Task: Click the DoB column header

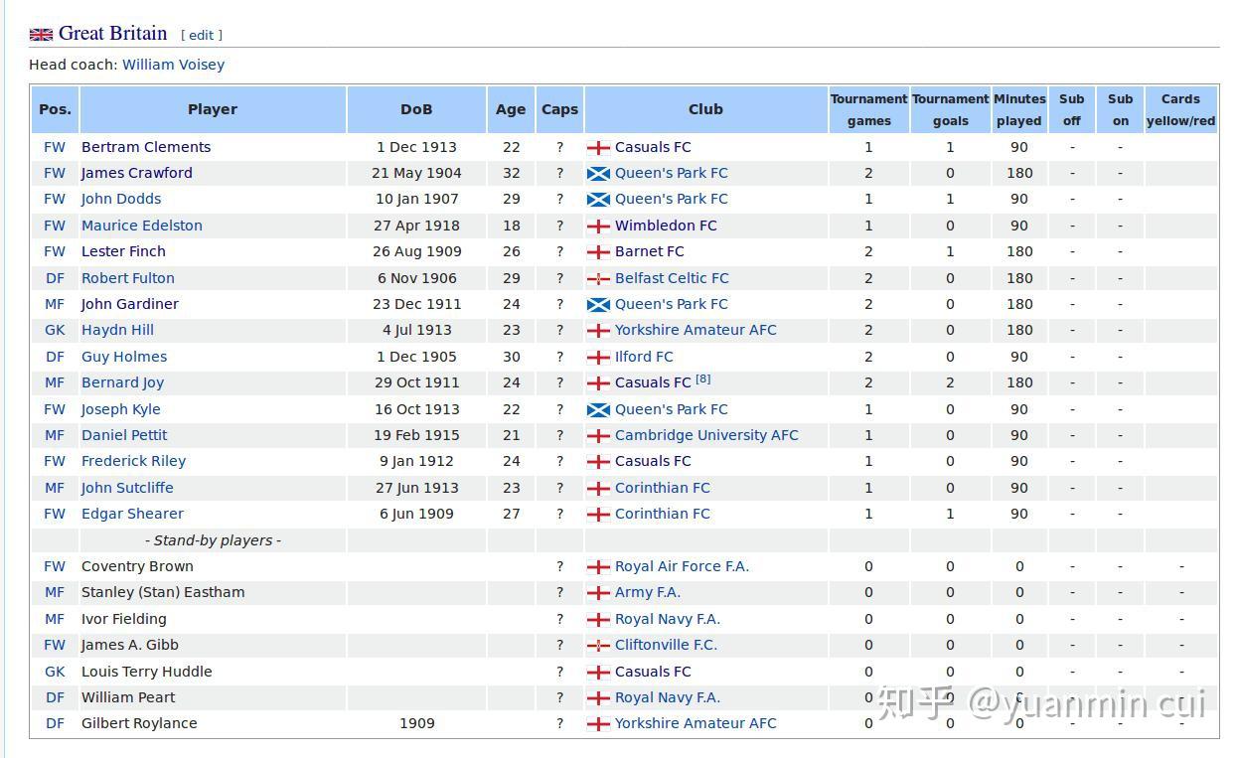Action: click(x=416, y=109)
